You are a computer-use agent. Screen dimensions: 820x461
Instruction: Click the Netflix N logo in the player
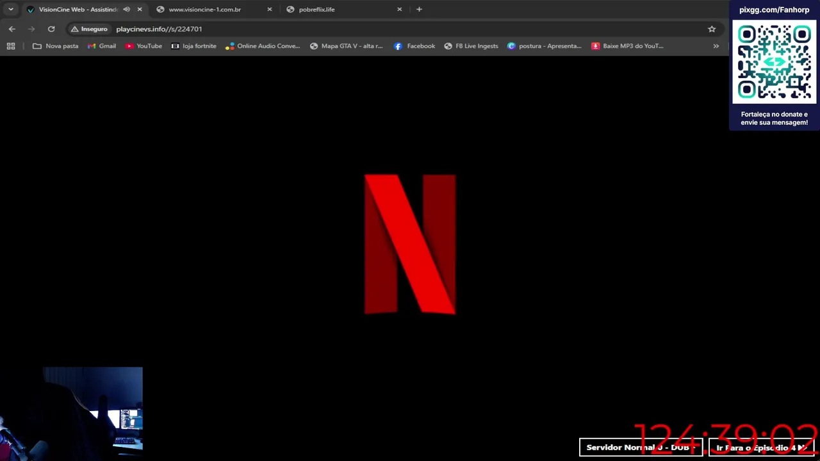[x=410, y=244]
